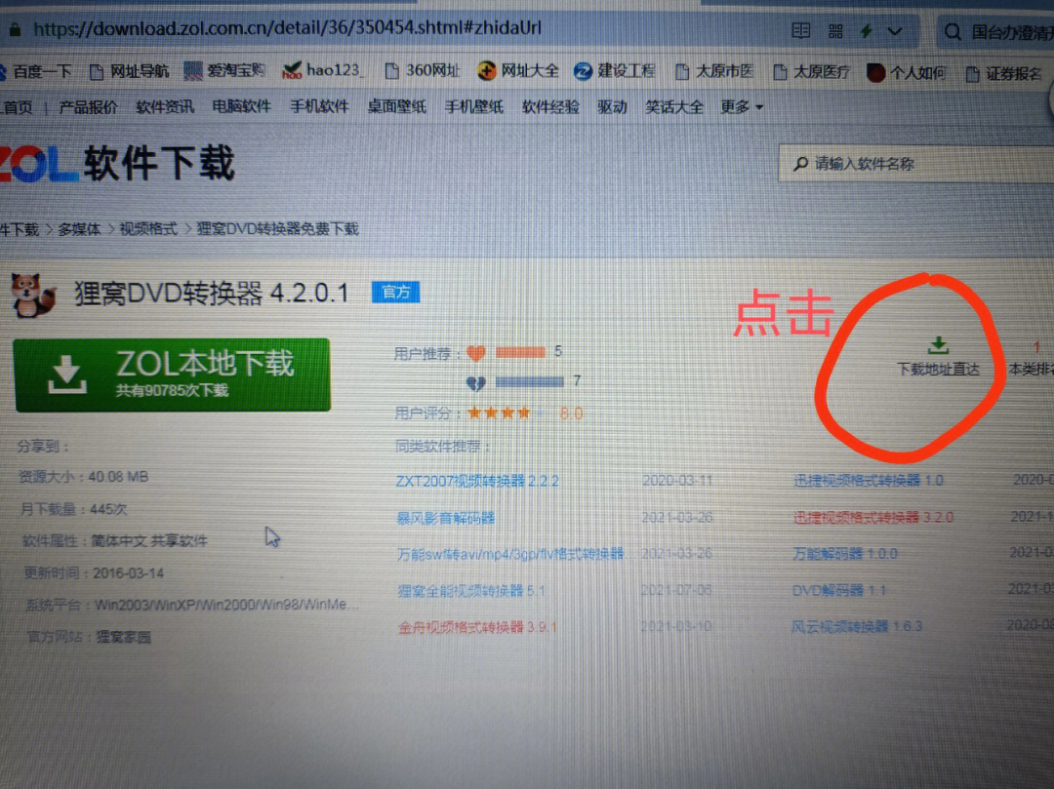Viewport: 1054px width, 789px height.
Task: Open the 360网址 bookmark
Action: [x=422, y=70]
